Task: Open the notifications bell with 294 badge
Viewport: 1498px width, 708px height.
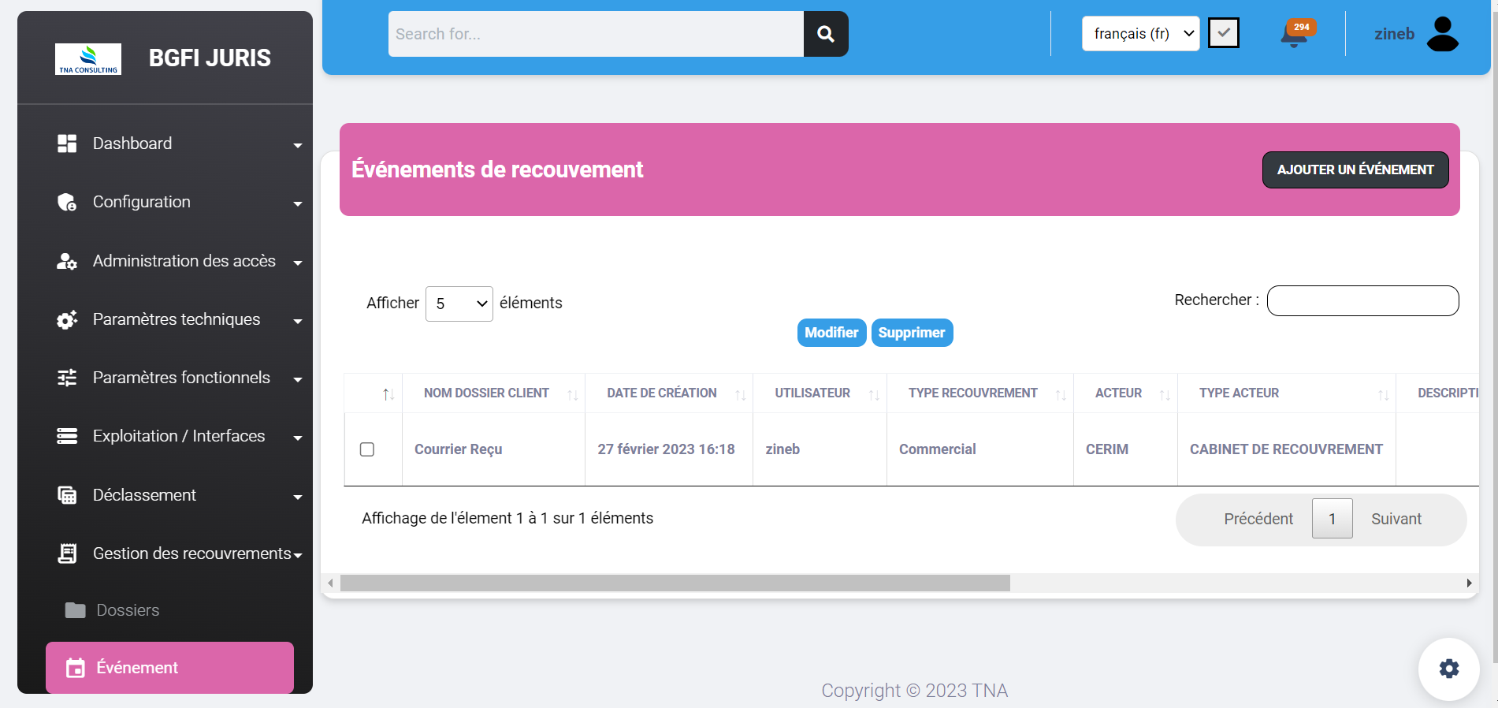Action: [1294, 35]
